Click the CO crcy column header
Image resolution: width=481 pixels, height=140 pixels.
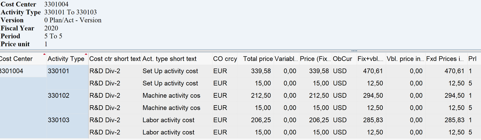click(x=225, y=59)
